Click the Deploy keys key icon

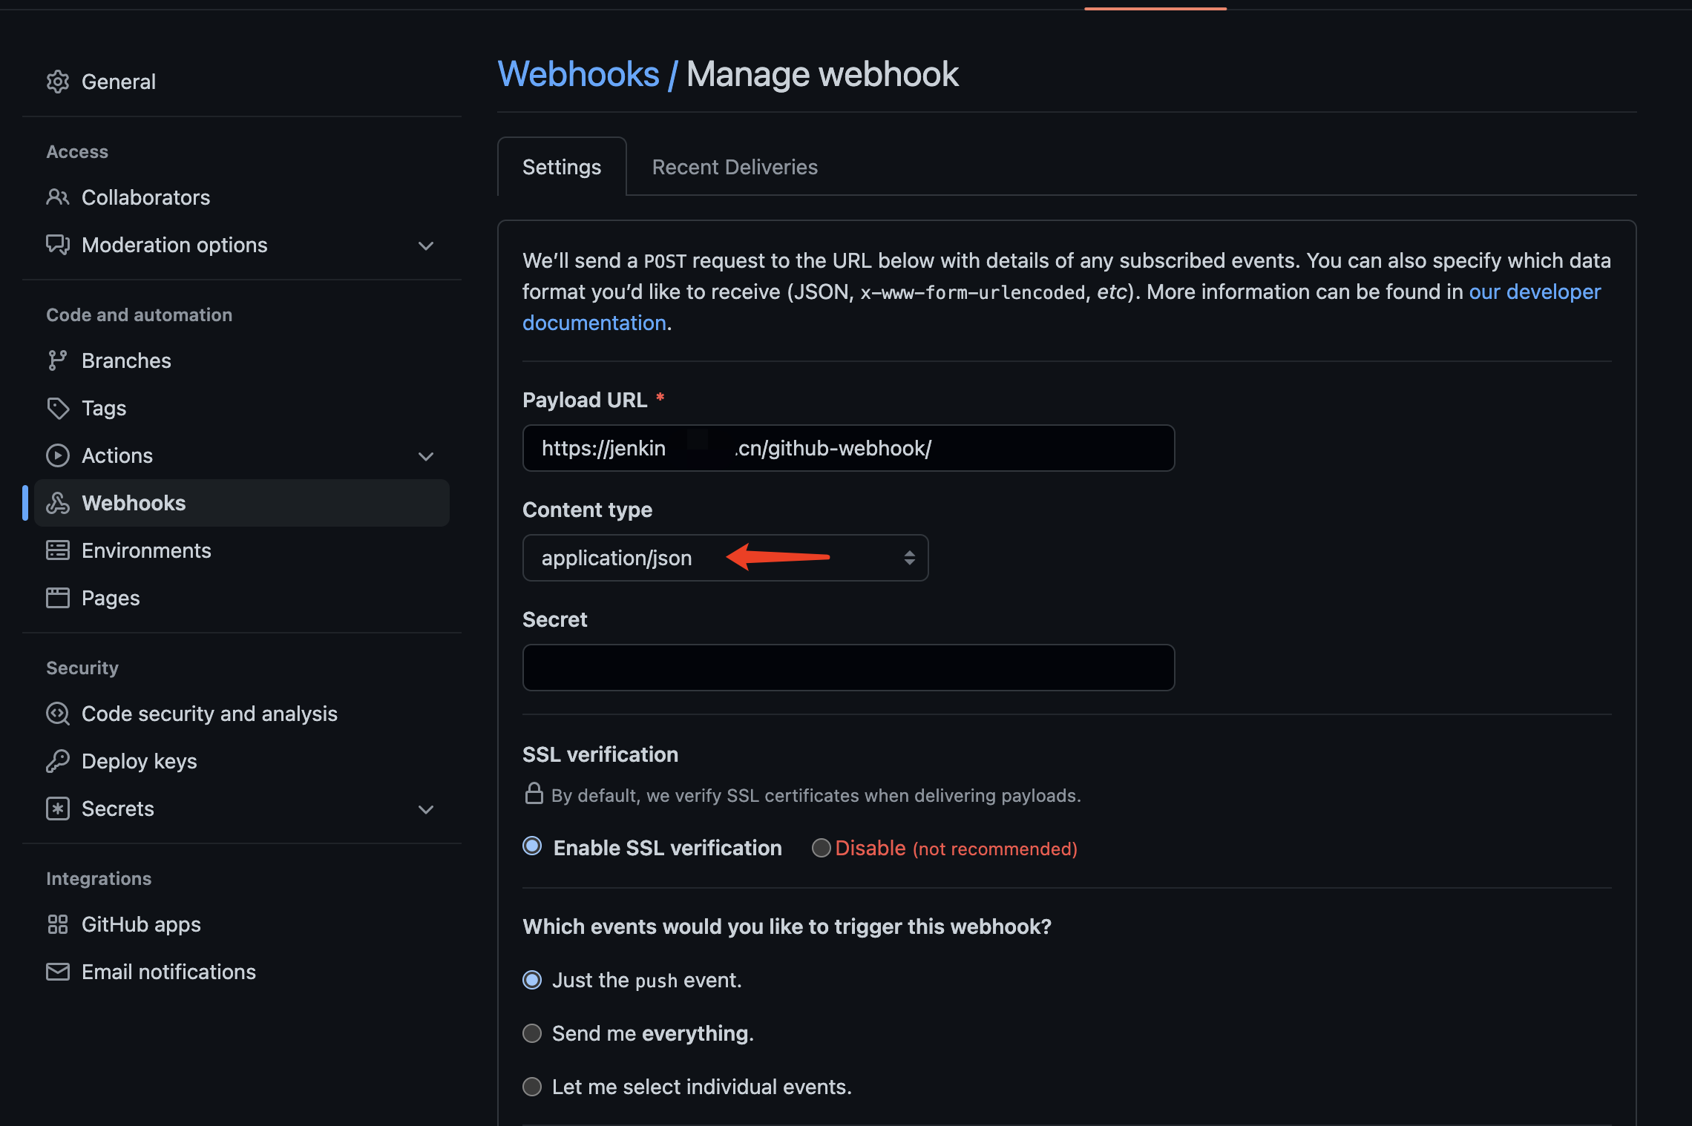pyautogui.click(x=58, y=761)
